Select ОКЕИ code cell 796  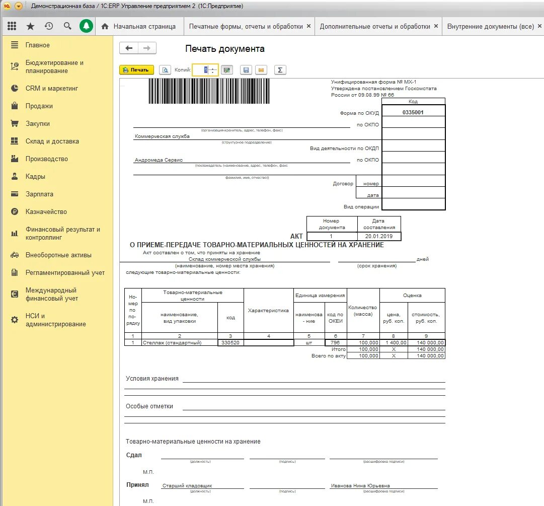336,342
